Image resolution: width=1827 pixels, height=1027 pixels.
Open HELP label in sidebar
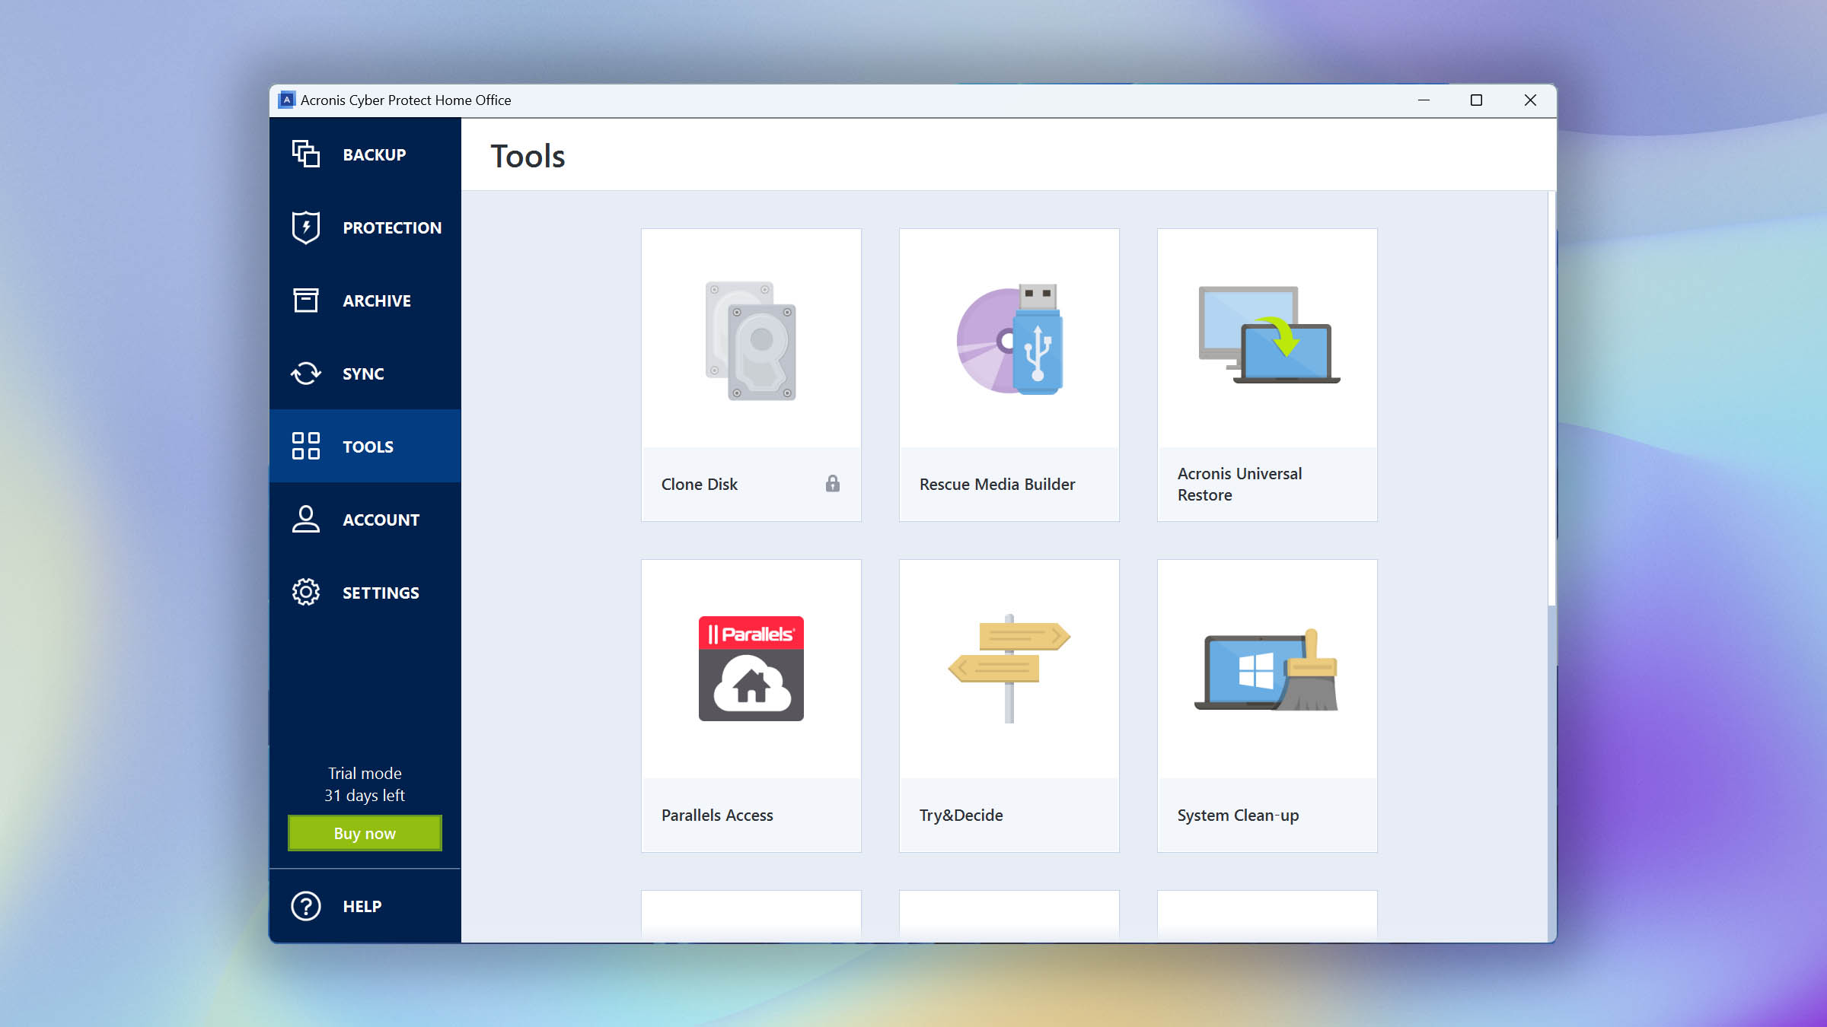(362, 906)
